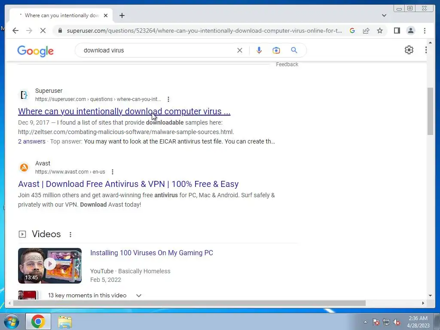
Task: Open Google quick settings gear
Action: (409, 50)
